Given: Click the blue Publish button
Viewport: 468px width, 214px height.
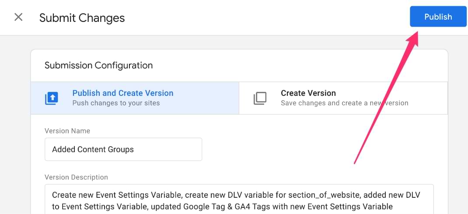Looking at the screenshot, I should click(x=438, y=17).
